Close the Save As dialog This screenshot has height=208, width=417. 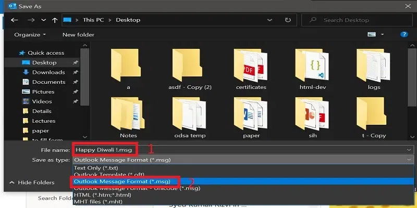point(408,6)
